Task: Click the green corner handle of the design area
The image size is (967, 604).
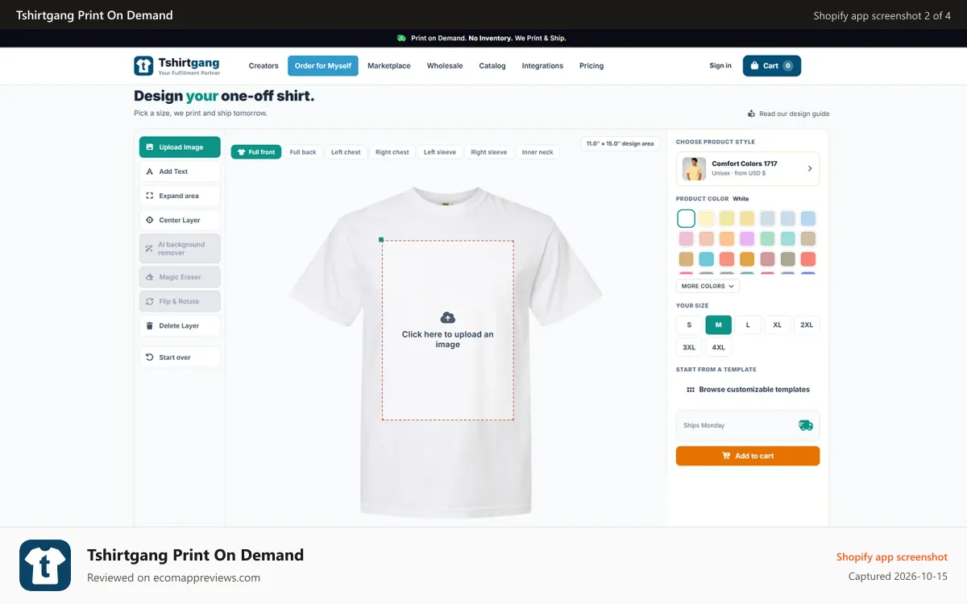Action: point(381,239)
